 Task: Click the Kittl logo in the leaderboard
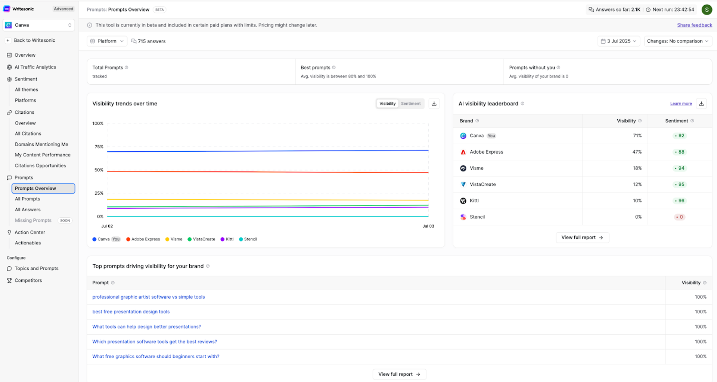(x=463, y=201)
